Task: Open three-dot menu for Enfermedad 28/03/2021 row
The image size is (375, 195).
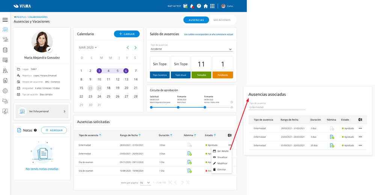Action: point(230,145)
